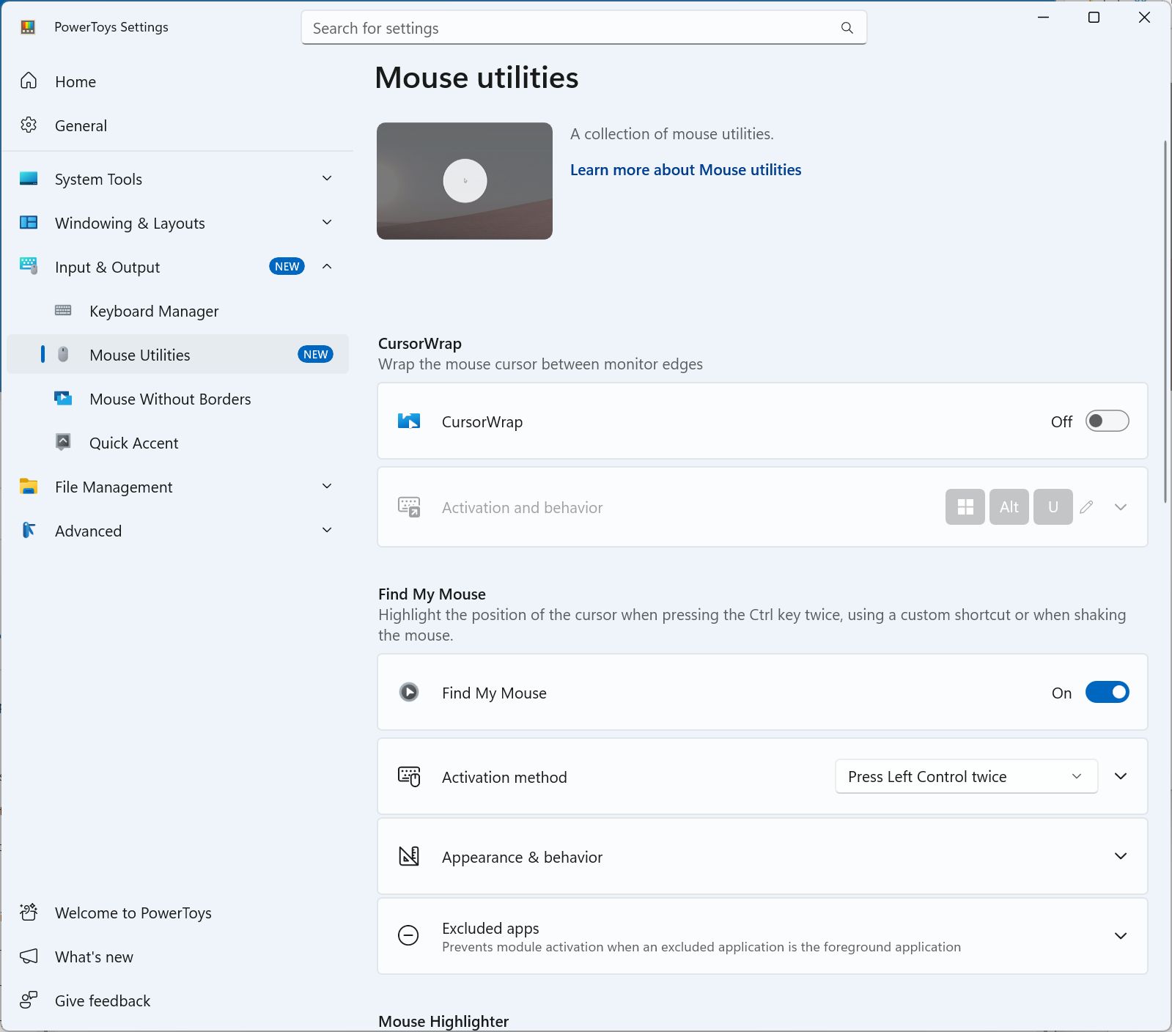Click the Mouse Without Borders icon
The image size is (1172, 1032).
pos(63,399)
